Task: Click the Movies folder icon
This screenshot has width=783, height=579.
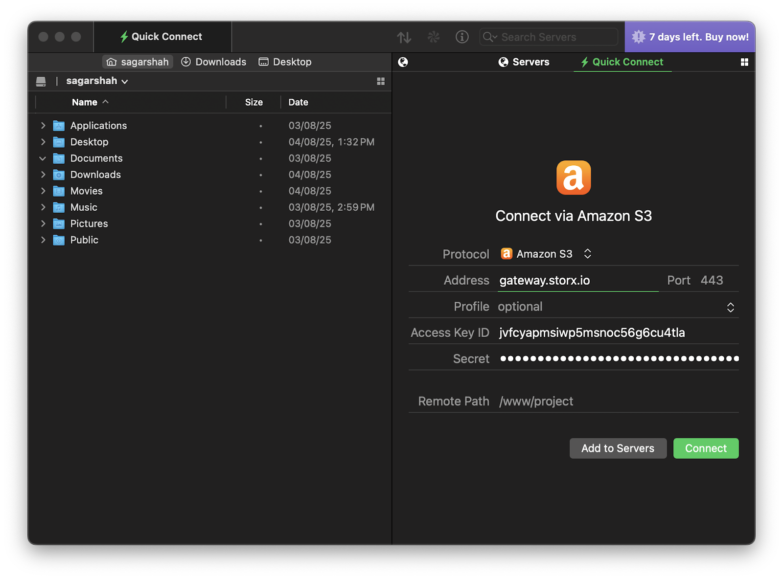Action: [x=59, y=191]
